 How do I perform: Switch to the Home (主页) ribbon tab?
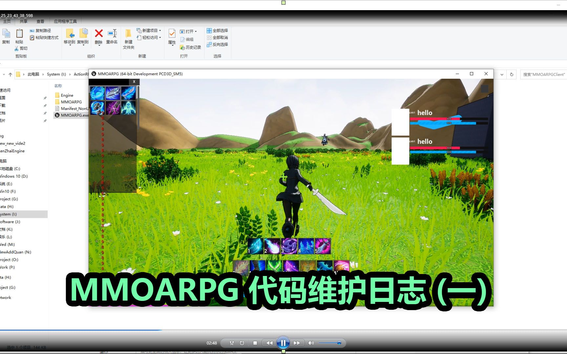7,21
